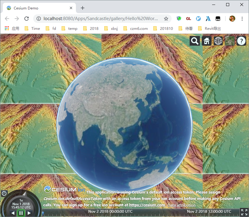Open the blue double-stroke extension icon
This screenshot has height=217, width=249.
(208, 19)
